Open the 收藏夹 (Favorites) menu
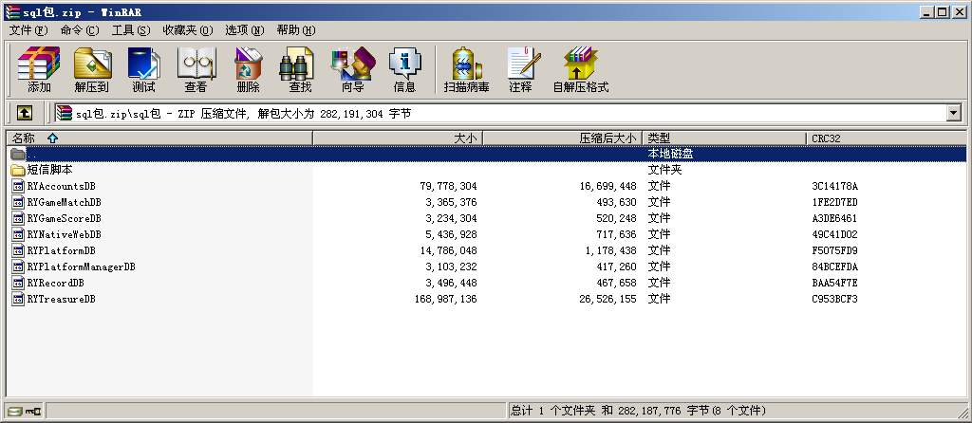Viewport: 972px width, 423px height. click(187, 29)
